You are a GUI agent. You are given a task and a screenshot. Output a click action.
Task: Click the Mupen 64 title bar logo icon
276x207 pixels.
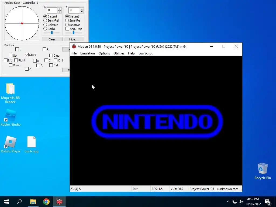74,46
